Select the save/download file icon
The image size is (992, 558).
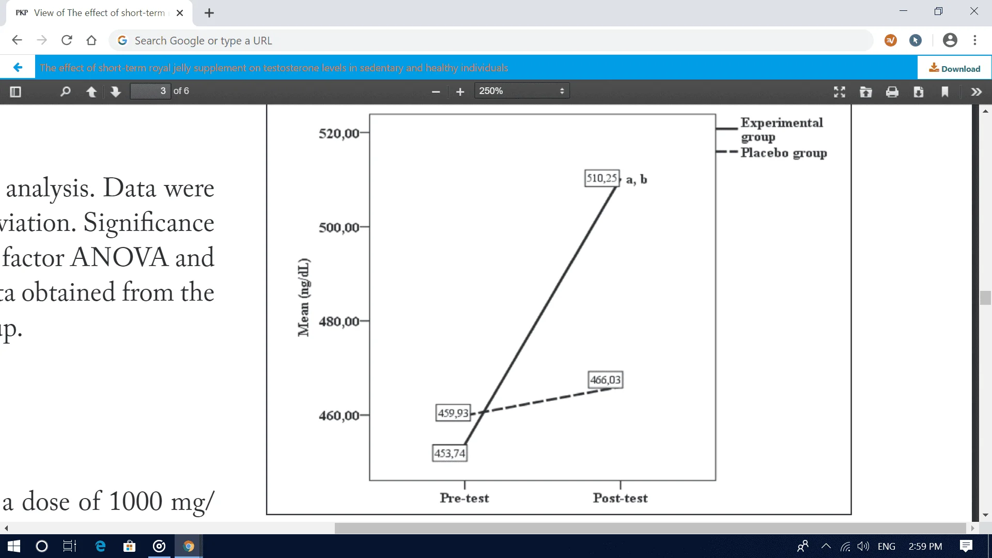point(918,90)
